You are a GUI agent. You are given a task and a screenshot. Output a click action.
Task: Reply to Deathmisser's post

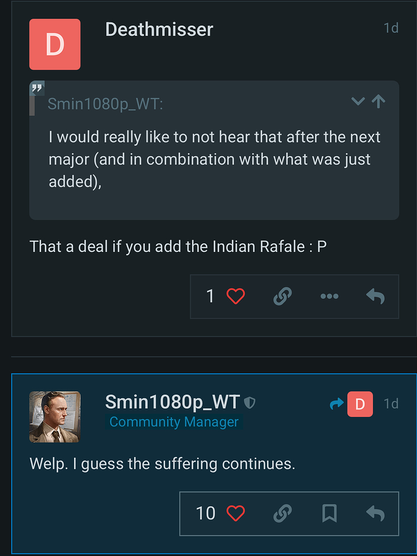click(375, 296)
